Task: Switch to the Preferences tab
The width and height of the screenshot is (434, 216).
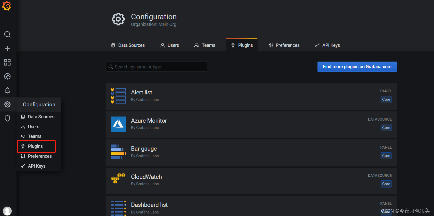Action: click(x=284, y=45)
